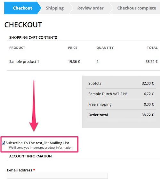Select the Checkout step tab
160x180 pixels.
(23, 8)
